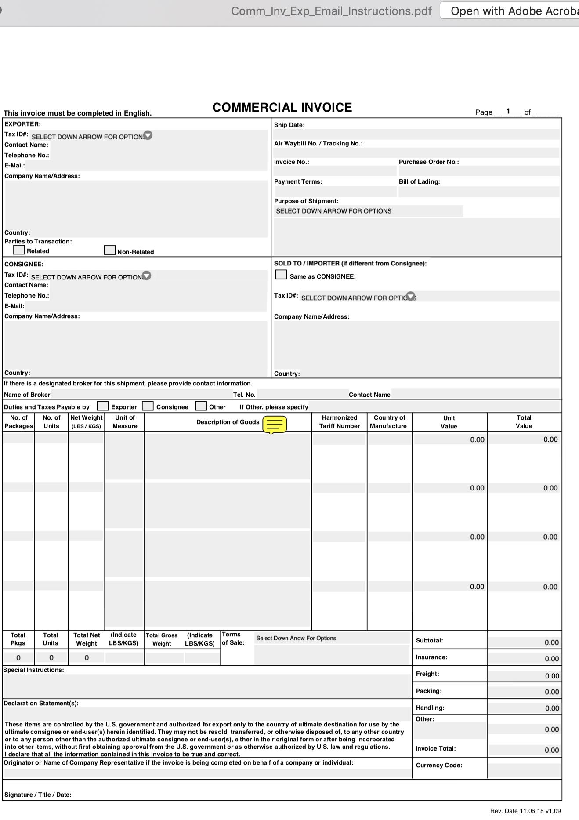The height and width of the screenshot is (820, 579).
Task: Click the Bill of Lading field
Action: (x=479, y=191)
